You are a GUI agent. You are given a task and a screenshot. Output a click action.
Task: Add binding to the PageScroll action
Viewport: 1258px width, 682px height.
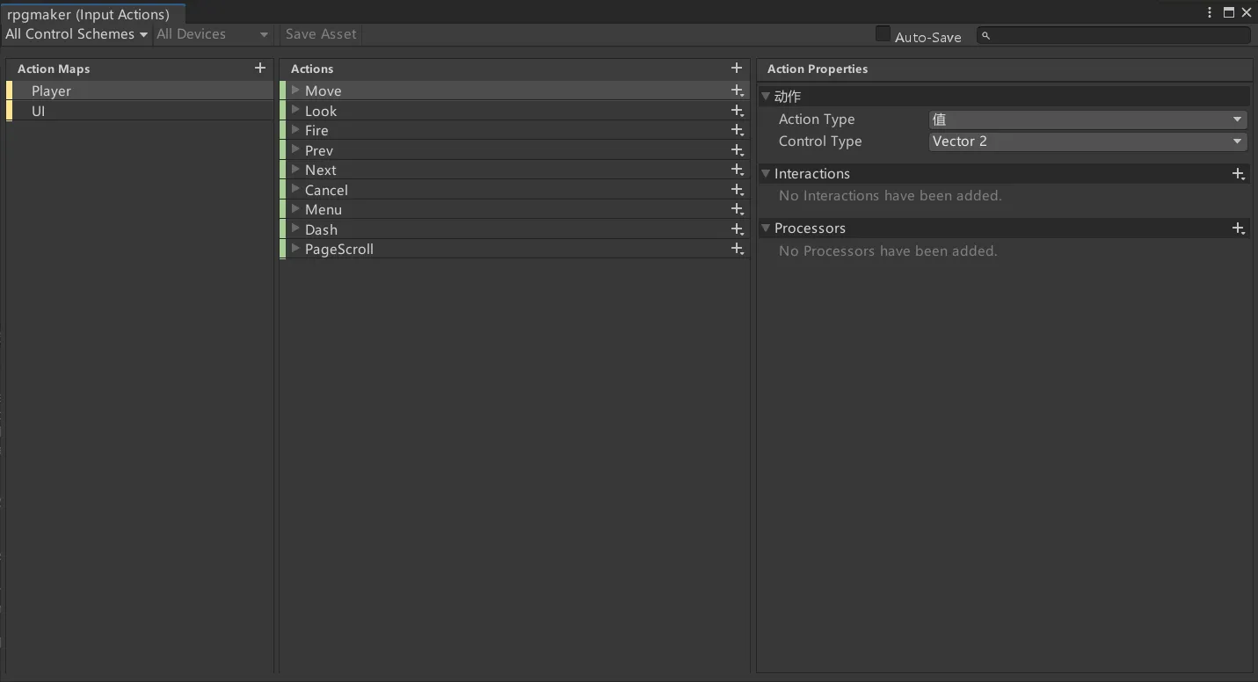737,249
